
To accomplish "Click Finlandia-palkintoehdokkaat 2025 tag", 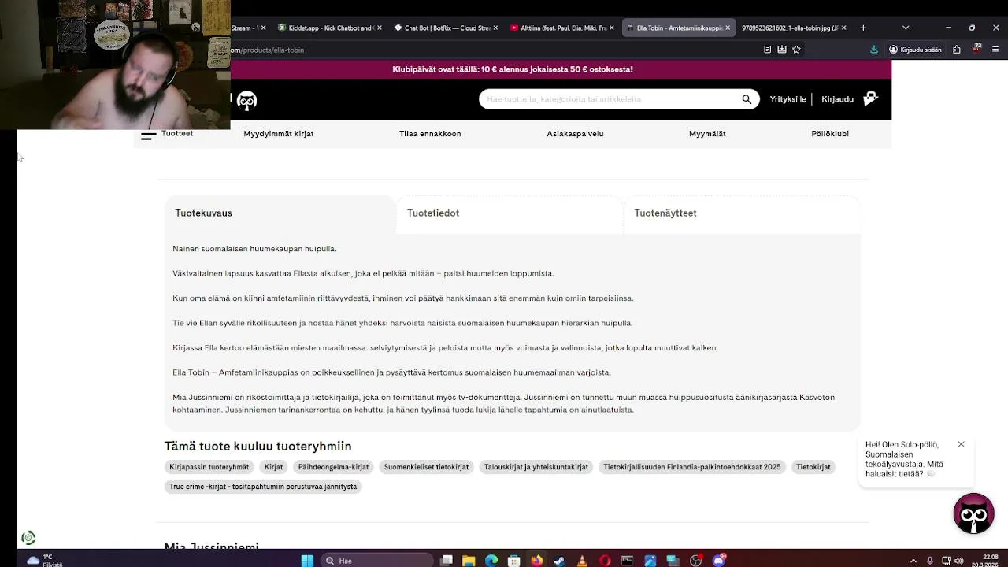I will point(692,467).
